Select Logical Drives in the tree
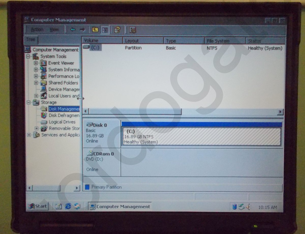305x234 pixels. [x=62, y=122]
